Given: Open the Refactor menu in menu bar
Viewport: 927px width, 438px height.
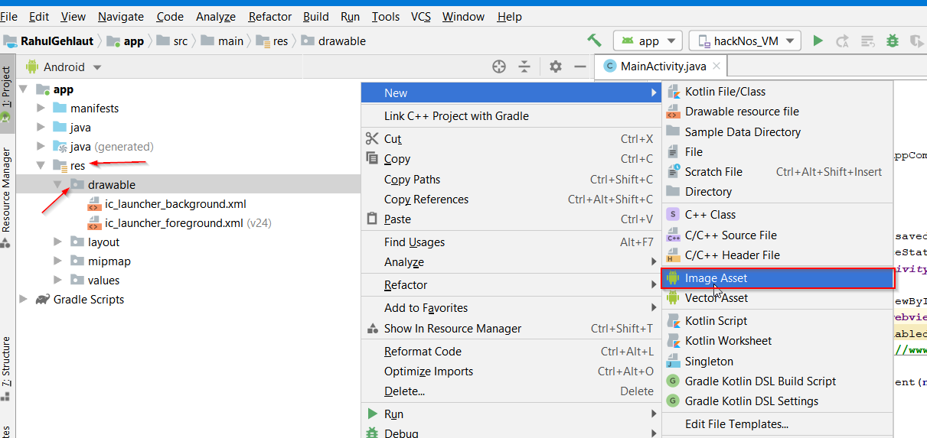Looking at the screenshot, I should (270, 16).
